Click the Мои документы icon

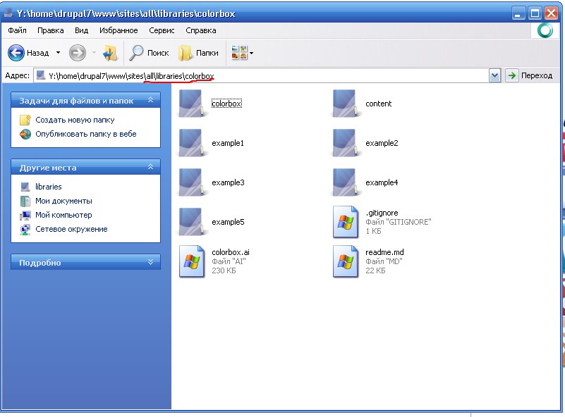point(25,201)
